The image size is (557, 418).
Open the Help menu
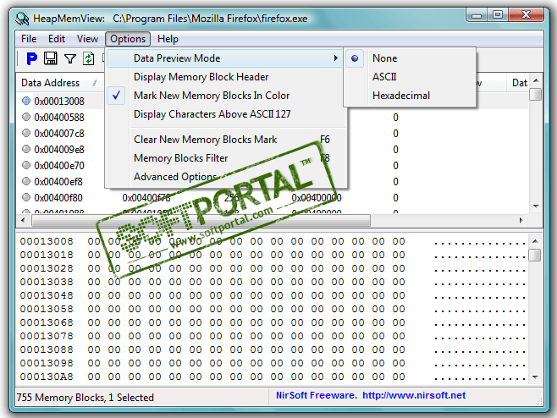point(168,39)
